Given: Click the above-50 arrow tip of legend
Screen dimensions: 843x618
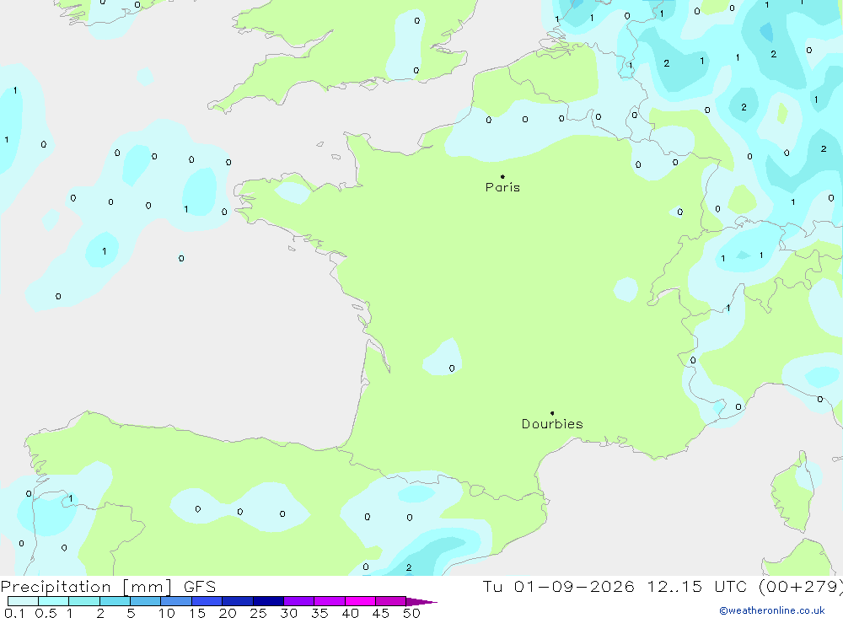Looking at the screenshot, I should click(x=421, y=602).
